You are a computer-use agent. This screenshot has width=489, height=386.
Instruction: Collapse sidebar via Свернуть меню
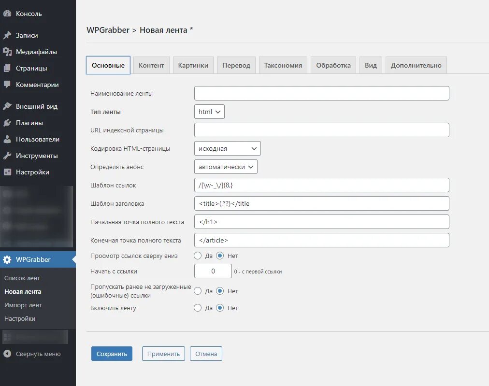point(38,354)
